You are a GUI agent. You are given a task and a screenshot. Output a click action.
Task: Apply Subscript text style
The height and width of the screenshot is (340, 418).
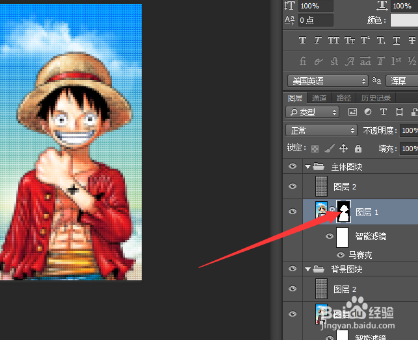[x=381, y=40]
